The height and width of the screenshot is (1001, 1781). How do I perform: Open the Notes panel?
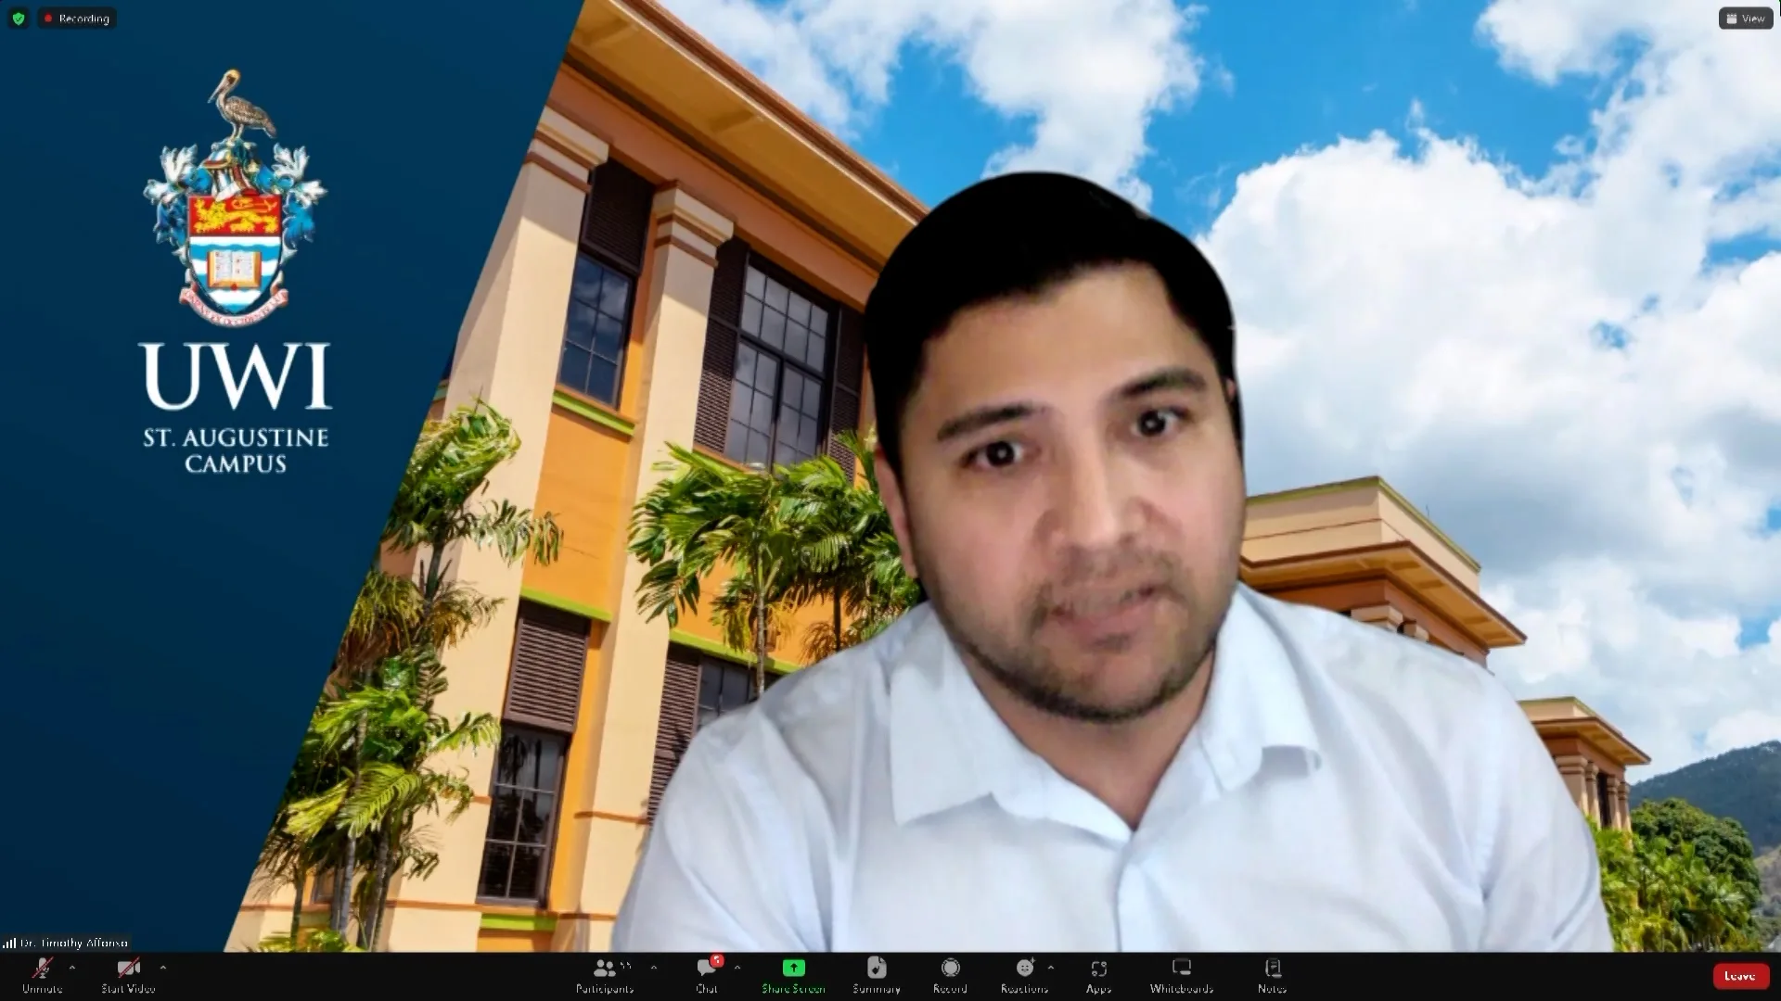pos(1272,974)
